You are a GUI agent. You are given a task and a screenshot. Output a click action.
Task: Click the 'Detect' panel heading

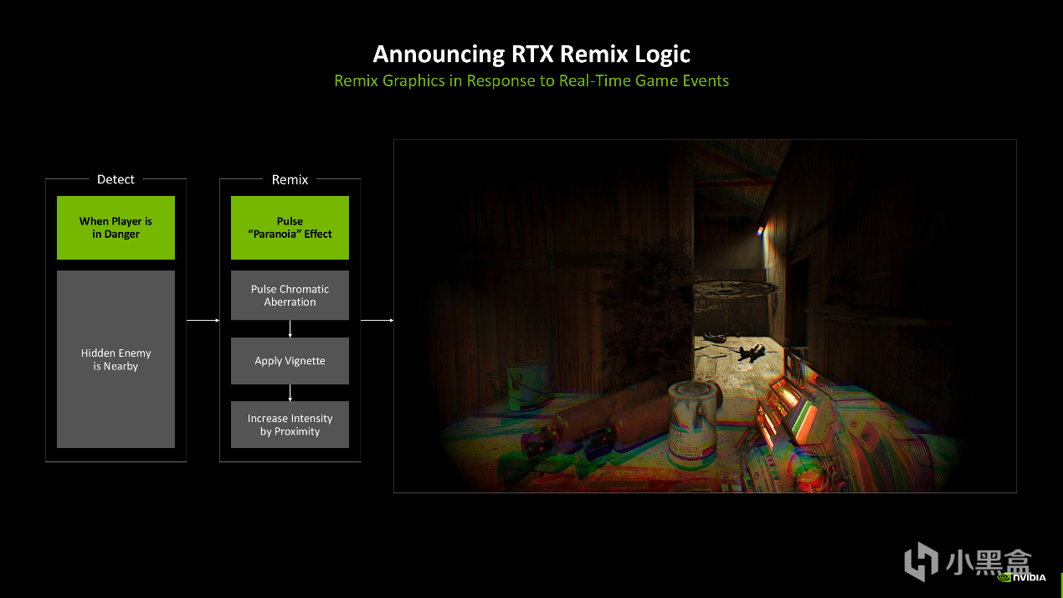click(x=116, y=179)
